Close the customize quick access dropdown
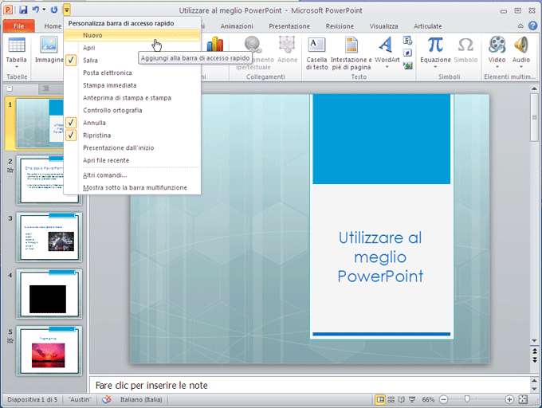 tap(67, 10)
